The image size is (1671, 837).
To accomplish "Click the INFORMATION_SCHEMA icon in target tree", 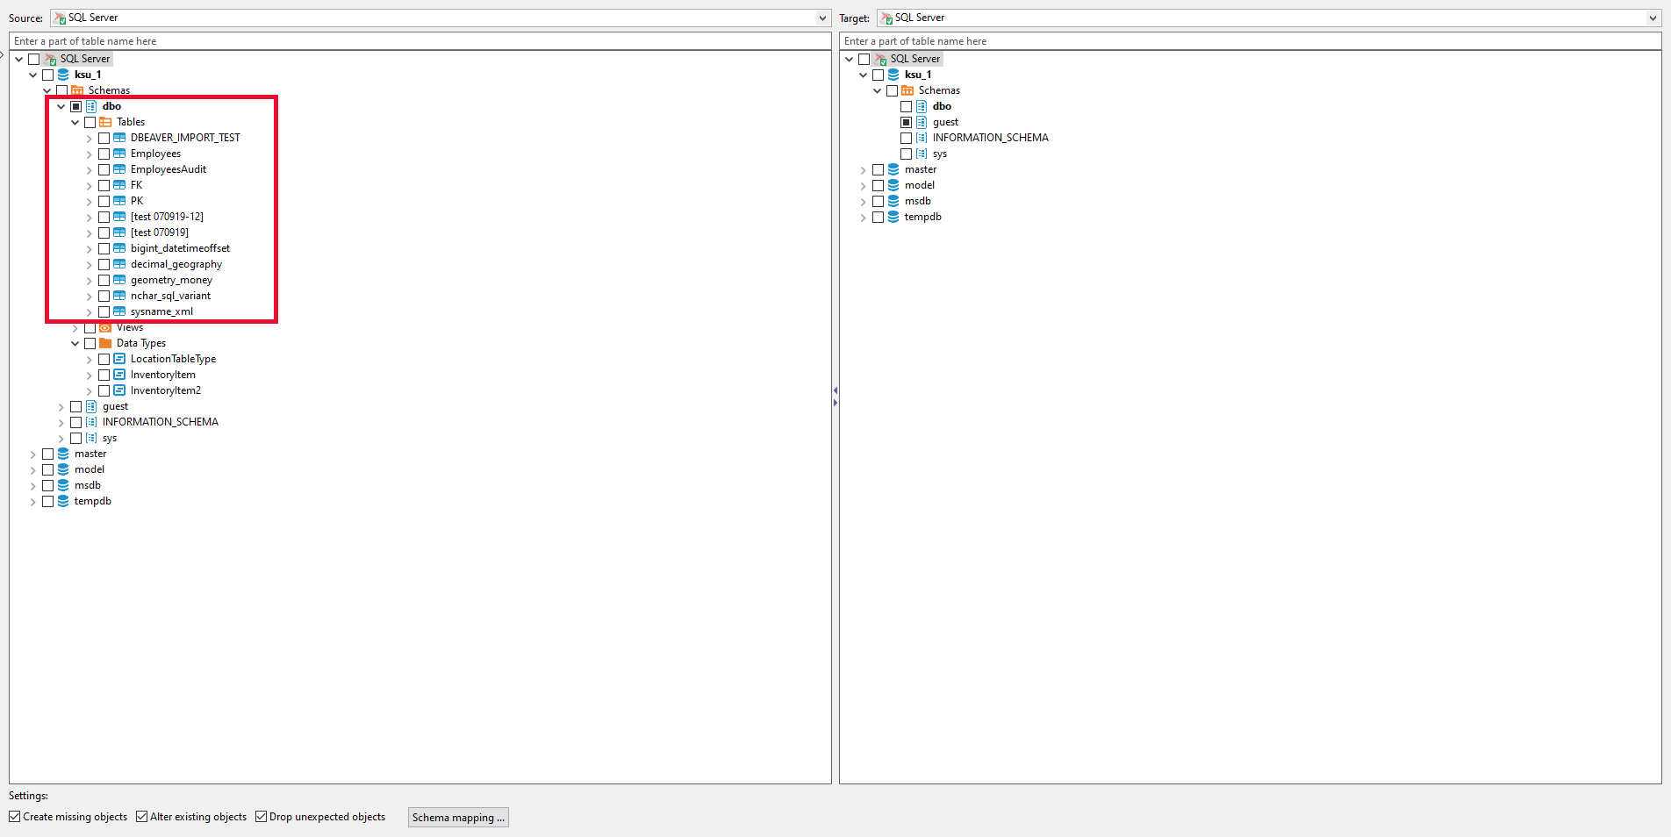I will click(920, 137).
